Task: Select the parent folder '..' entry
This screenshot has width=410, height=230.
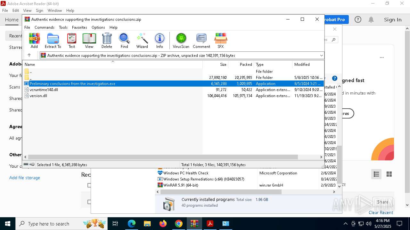Action: tap(173, 72)
